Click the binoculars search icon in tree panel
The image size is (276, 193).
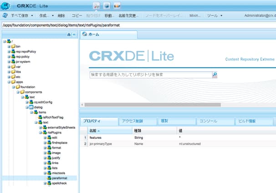[69, 35]
